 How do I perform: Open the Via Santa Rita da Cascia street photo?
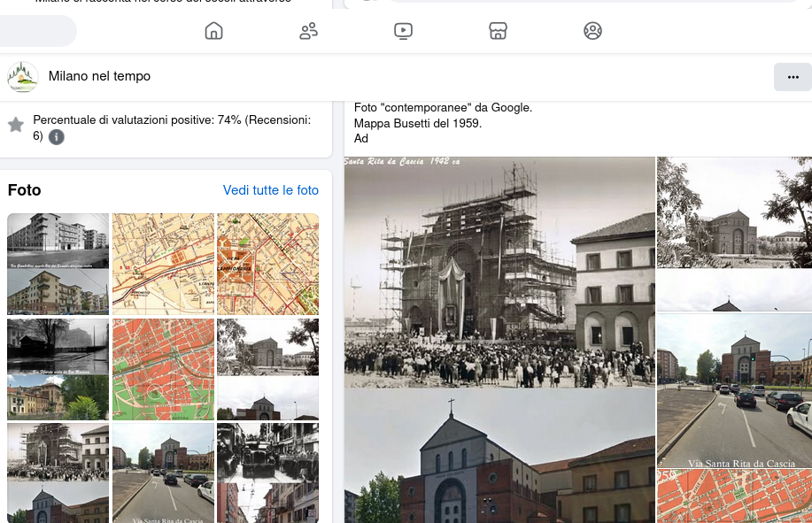pos(734,391)
